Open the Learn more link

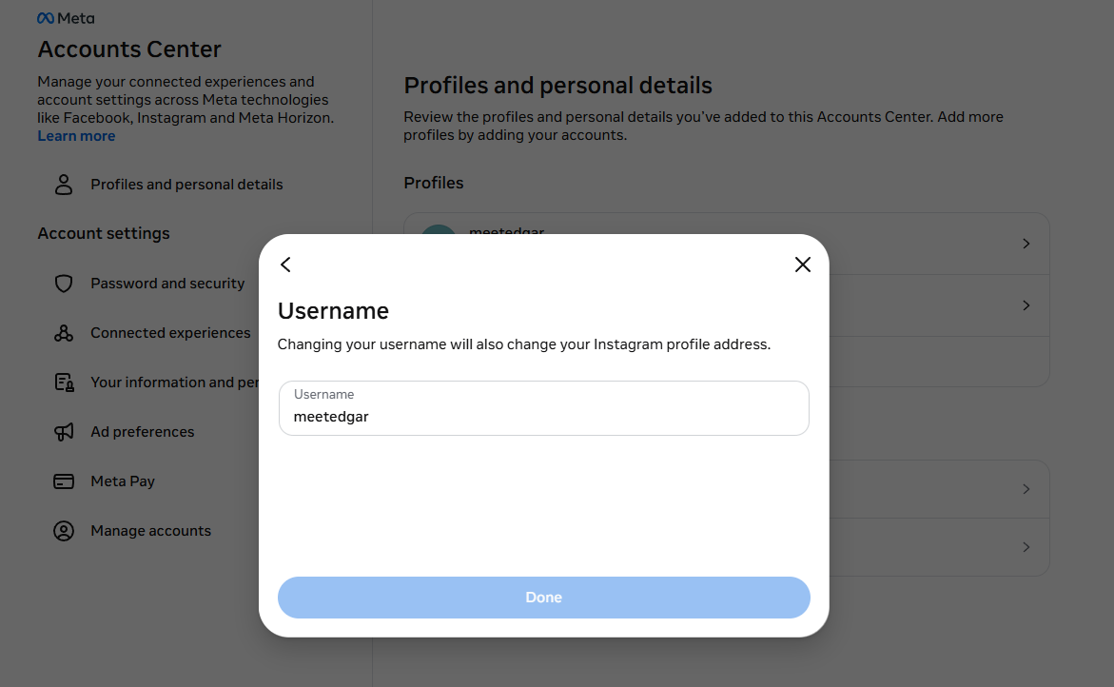[76, 135]
